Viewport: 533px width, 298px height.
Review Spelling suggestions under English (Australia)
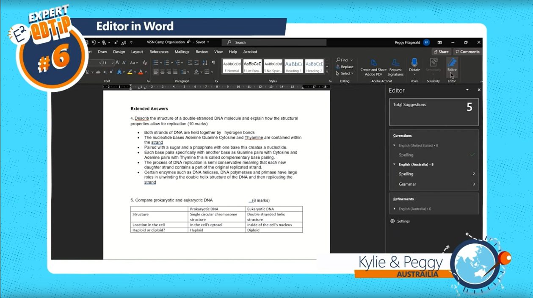click(x=434, y=174)
